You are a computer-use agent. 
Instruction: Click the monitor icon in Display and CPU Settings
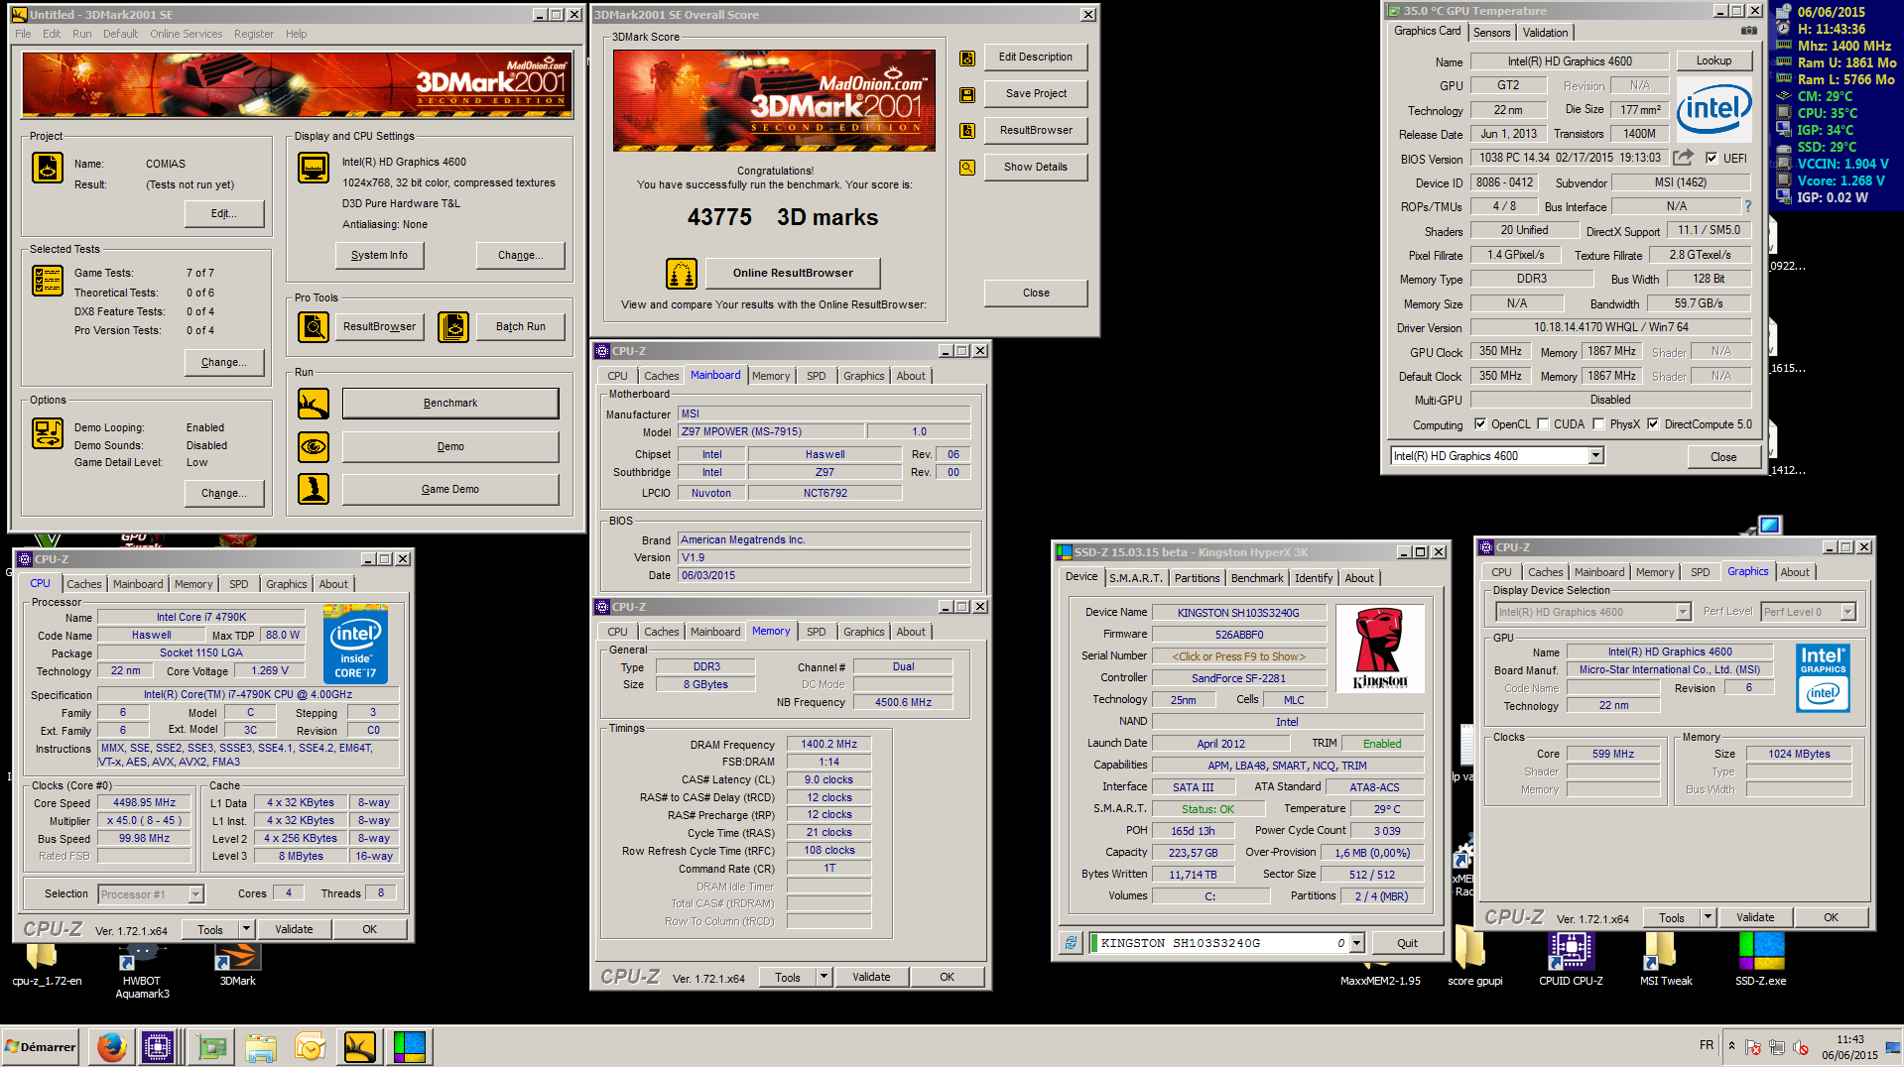(x=314, y=168)
